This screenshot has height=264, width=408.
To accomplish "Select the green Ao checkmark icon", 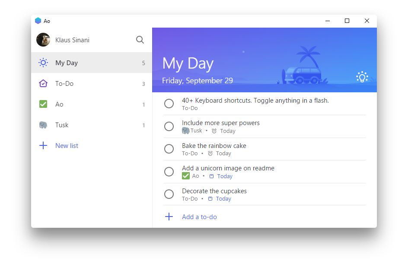I will (43, 104).
